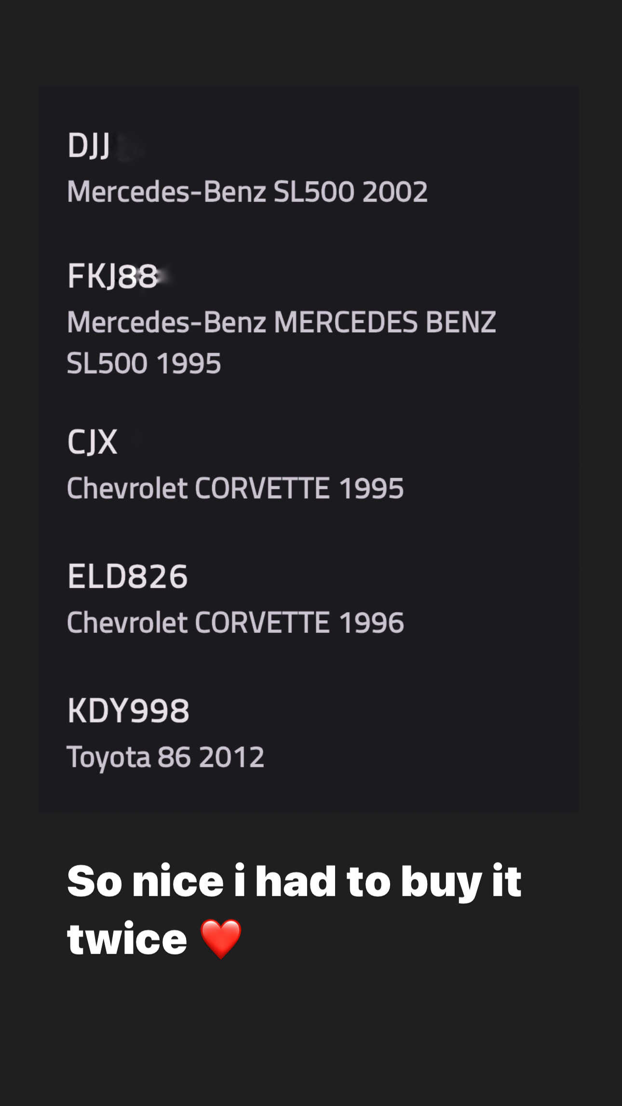The image size is (622, 1106).
Task: Select the FKJ88 plate number
Action: coord(112,276)
